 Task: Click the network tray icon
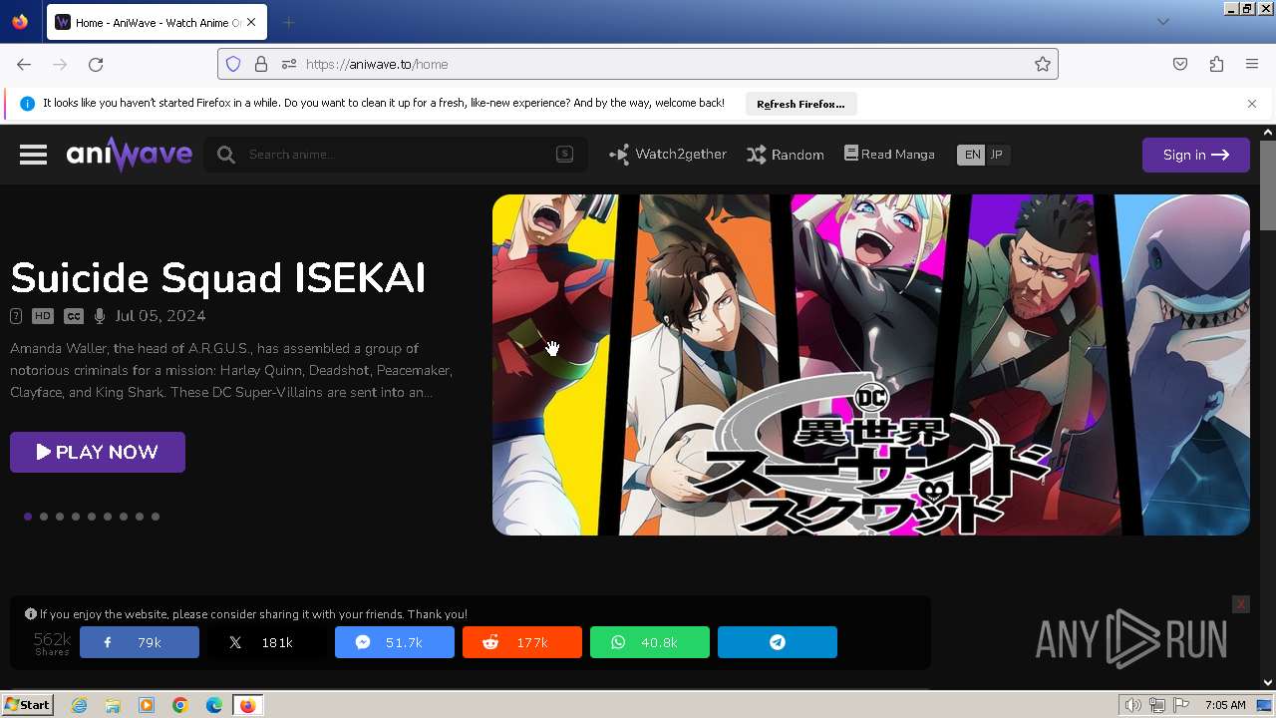(x=1157, y=705)
